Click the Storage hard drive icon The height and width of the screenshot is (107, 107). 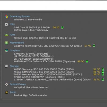coord(6,66)
